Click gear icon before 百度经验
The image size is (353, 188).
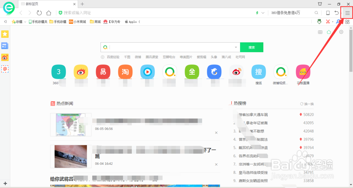pyautogui.click(x=102, y=57)
